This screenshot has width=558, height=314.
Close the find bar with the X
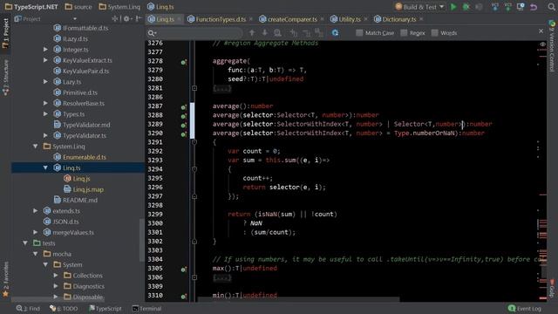pyautogui.click(x=541, y=31)
